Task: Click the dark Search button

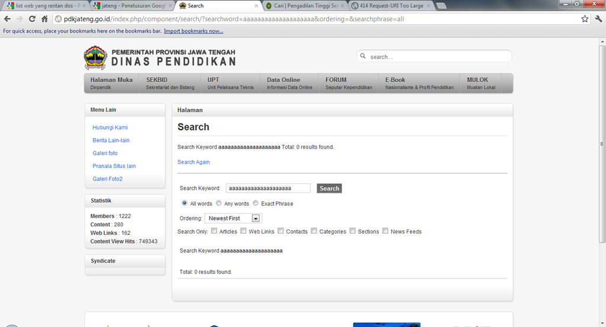Action: (329, 189)
